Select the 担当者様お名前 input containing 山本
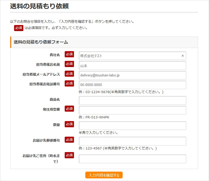Screen dimensions: 209x181 coord(132,66)
